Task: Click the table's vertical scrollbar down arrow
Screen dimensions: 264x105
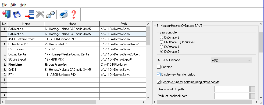Action: pos(148,97)
